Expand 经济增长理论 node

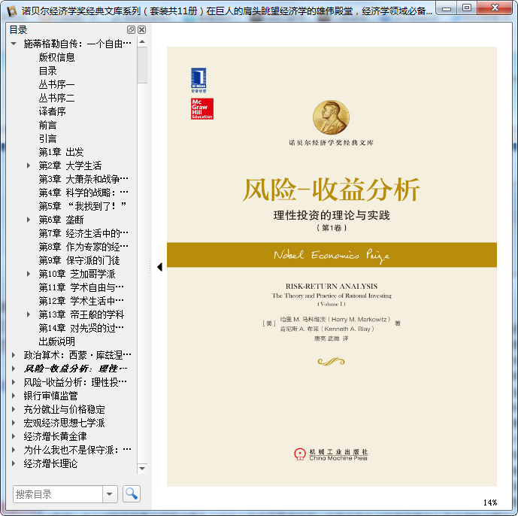pos(14,463)
